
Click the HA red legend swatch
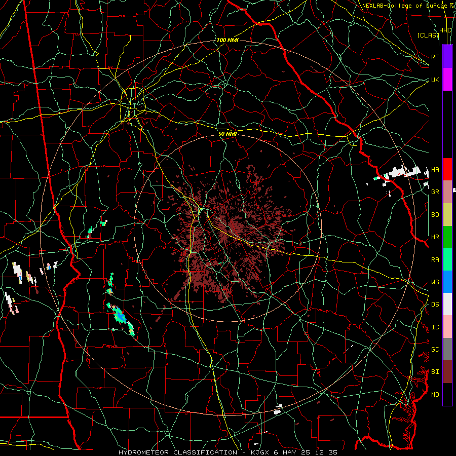pos(447,169)
